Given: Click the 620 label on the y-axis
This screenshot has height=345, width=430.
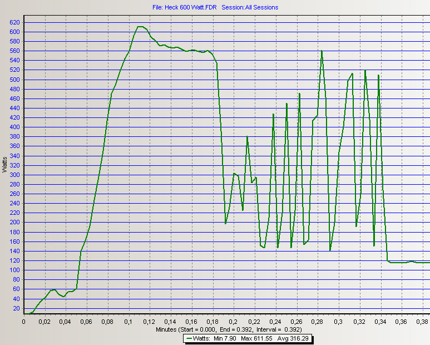Looking at the screenshot, I should [14, 22].
